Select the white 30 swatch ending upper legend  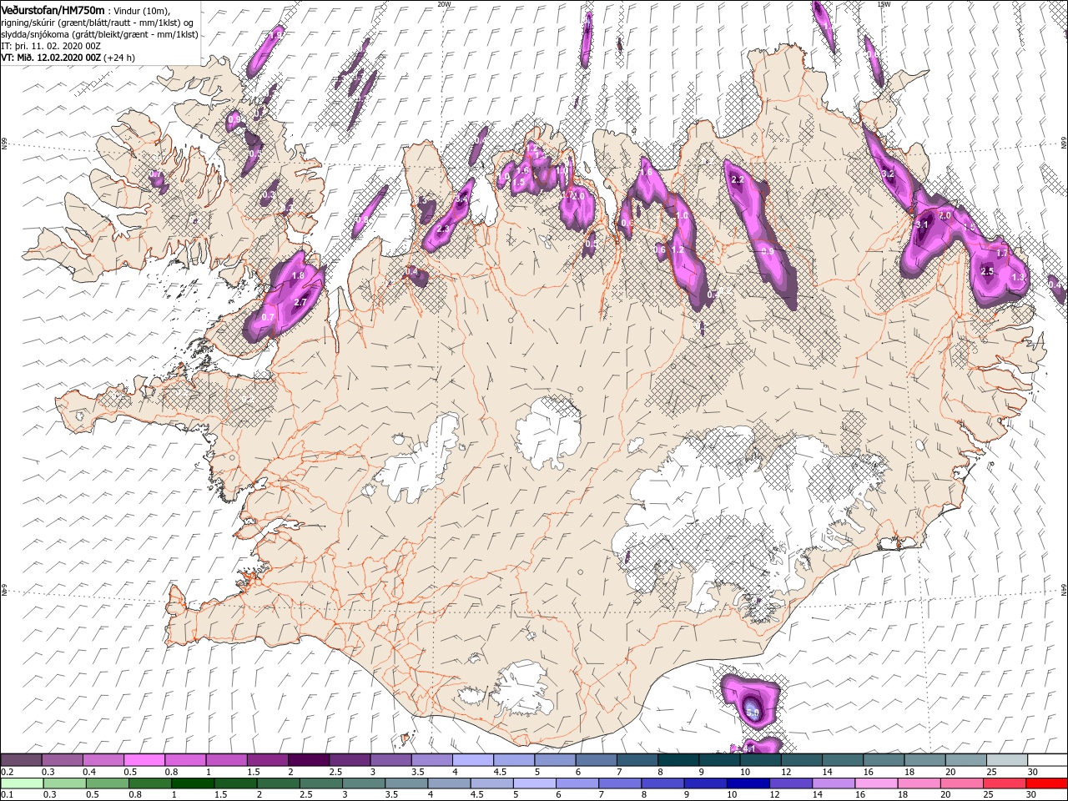[1047, 760]
